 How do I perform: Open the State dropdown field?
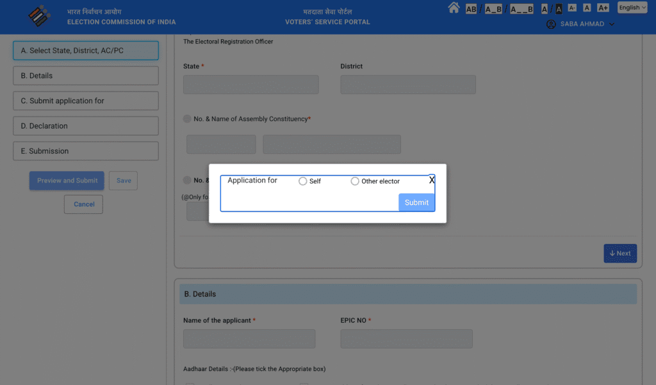(x=250, y=85)
